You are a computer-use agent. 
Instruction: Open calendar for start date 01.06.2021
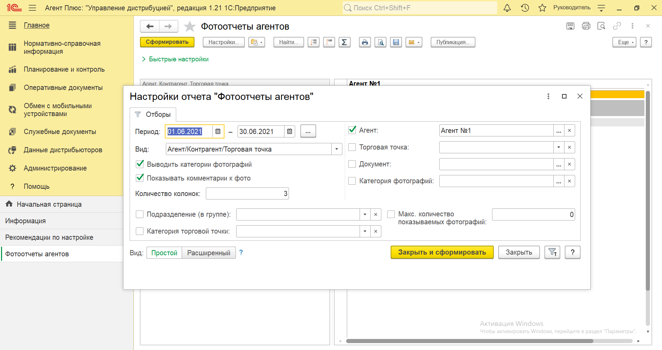pos(218,131)
